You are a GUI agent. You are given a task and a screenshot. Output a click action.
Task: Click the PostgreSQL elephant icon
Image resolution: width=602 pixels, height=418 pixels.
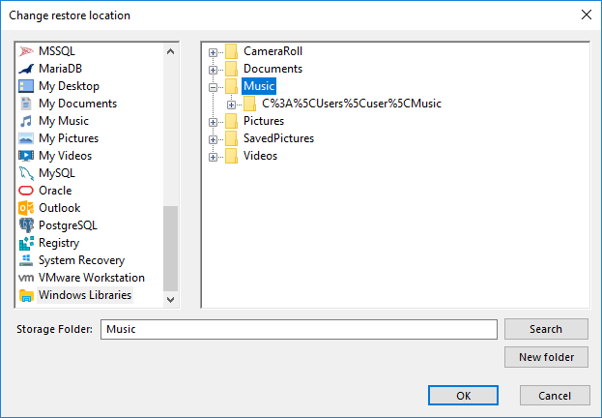[x=26, y=225]
